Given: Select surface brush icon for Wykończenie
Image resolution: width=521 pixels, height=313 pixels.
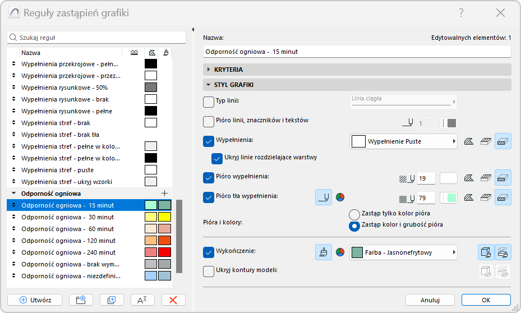Looking at the screenshot, I should [323, 252].
